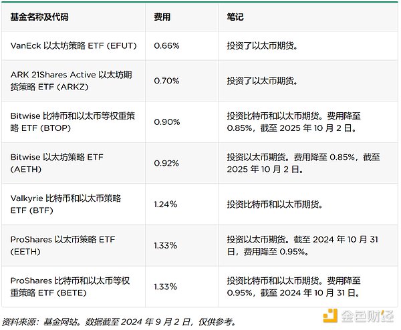Select the 费用 column header

click(162, 17)
